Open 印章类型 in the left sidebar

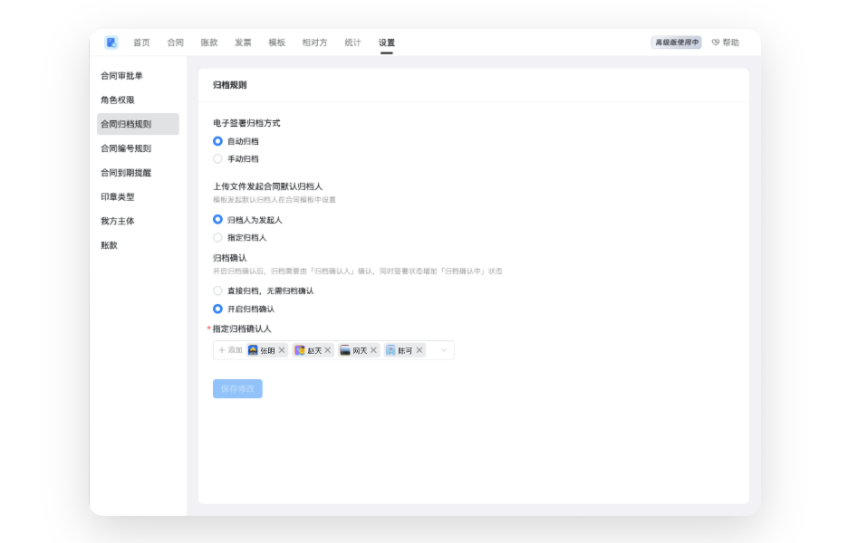click(118, 197)
